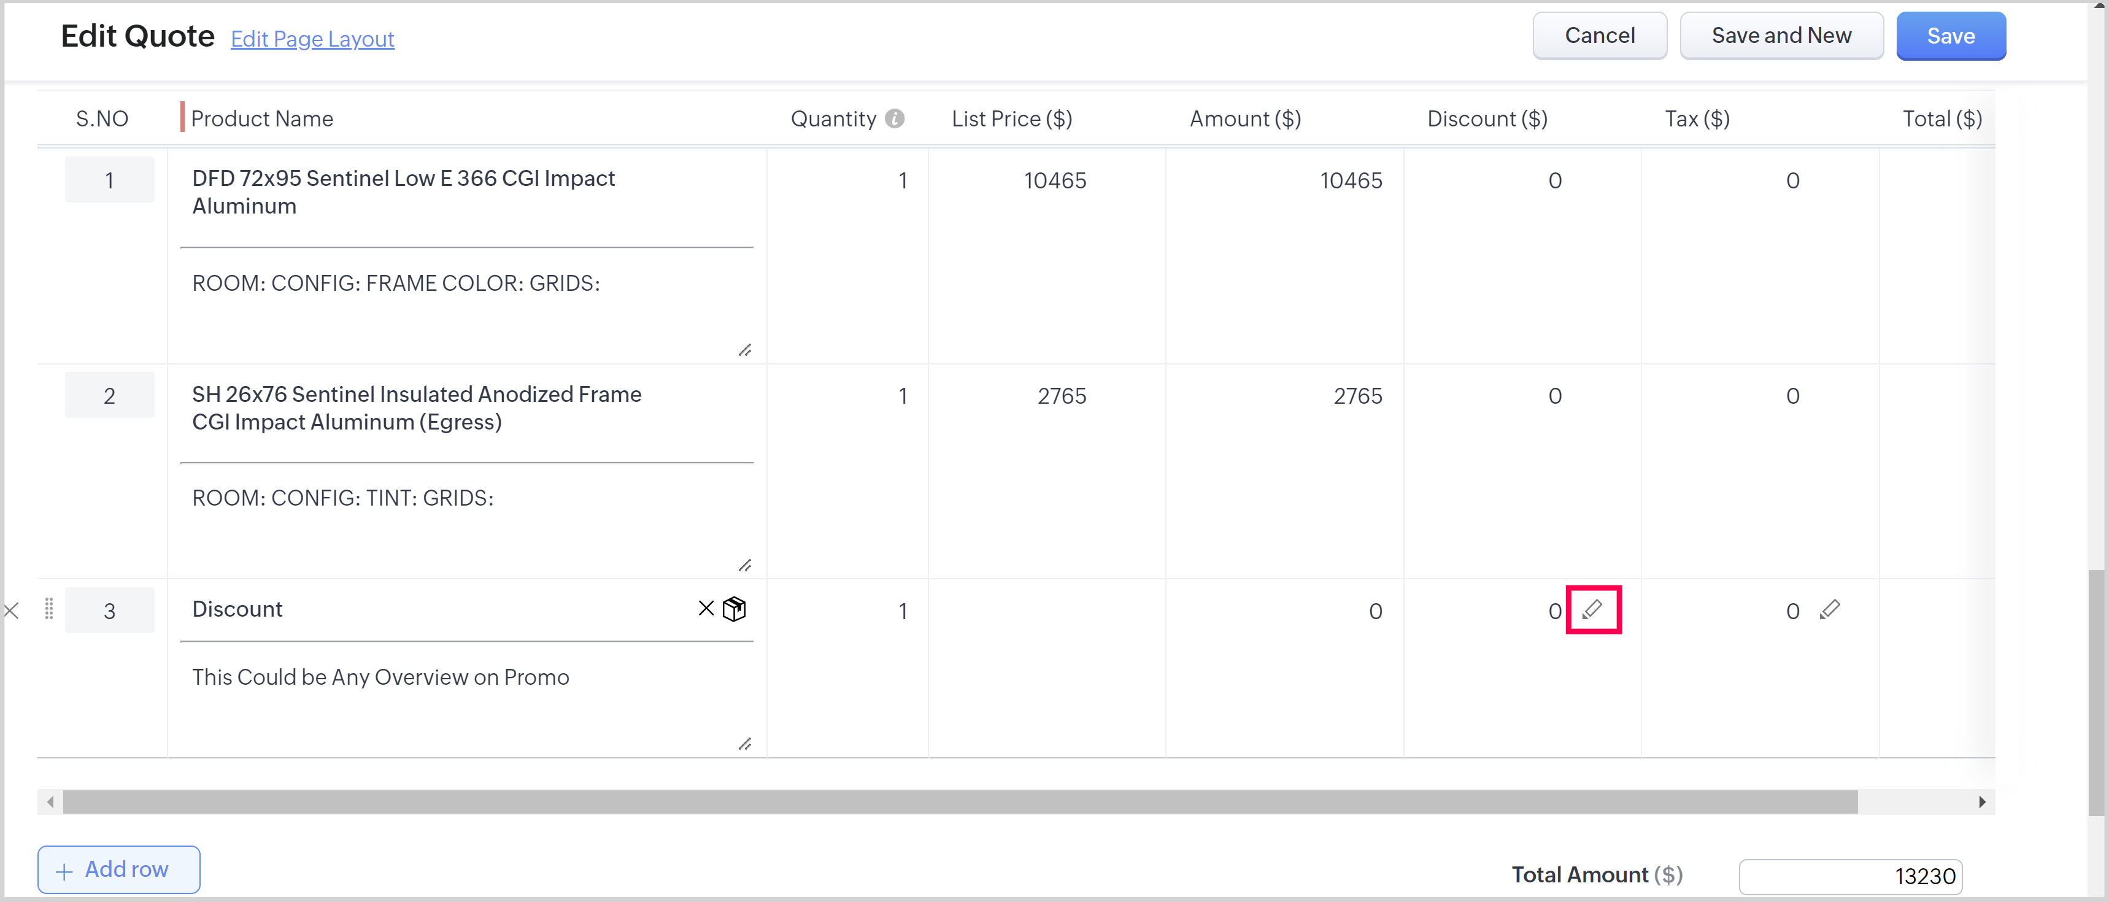Click the resize handle of Promo description box
The height and width of the screenshot is (902, 2109).
[x=744, y=744]
